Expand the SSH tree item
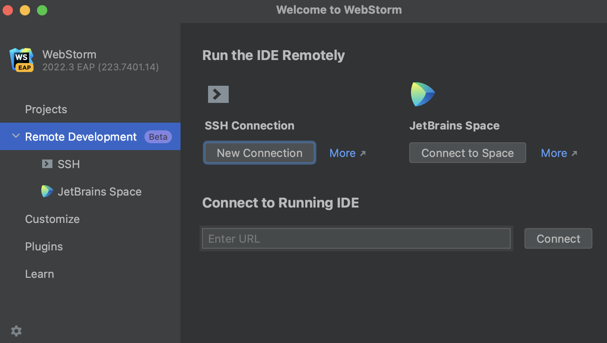 point(68,164)
